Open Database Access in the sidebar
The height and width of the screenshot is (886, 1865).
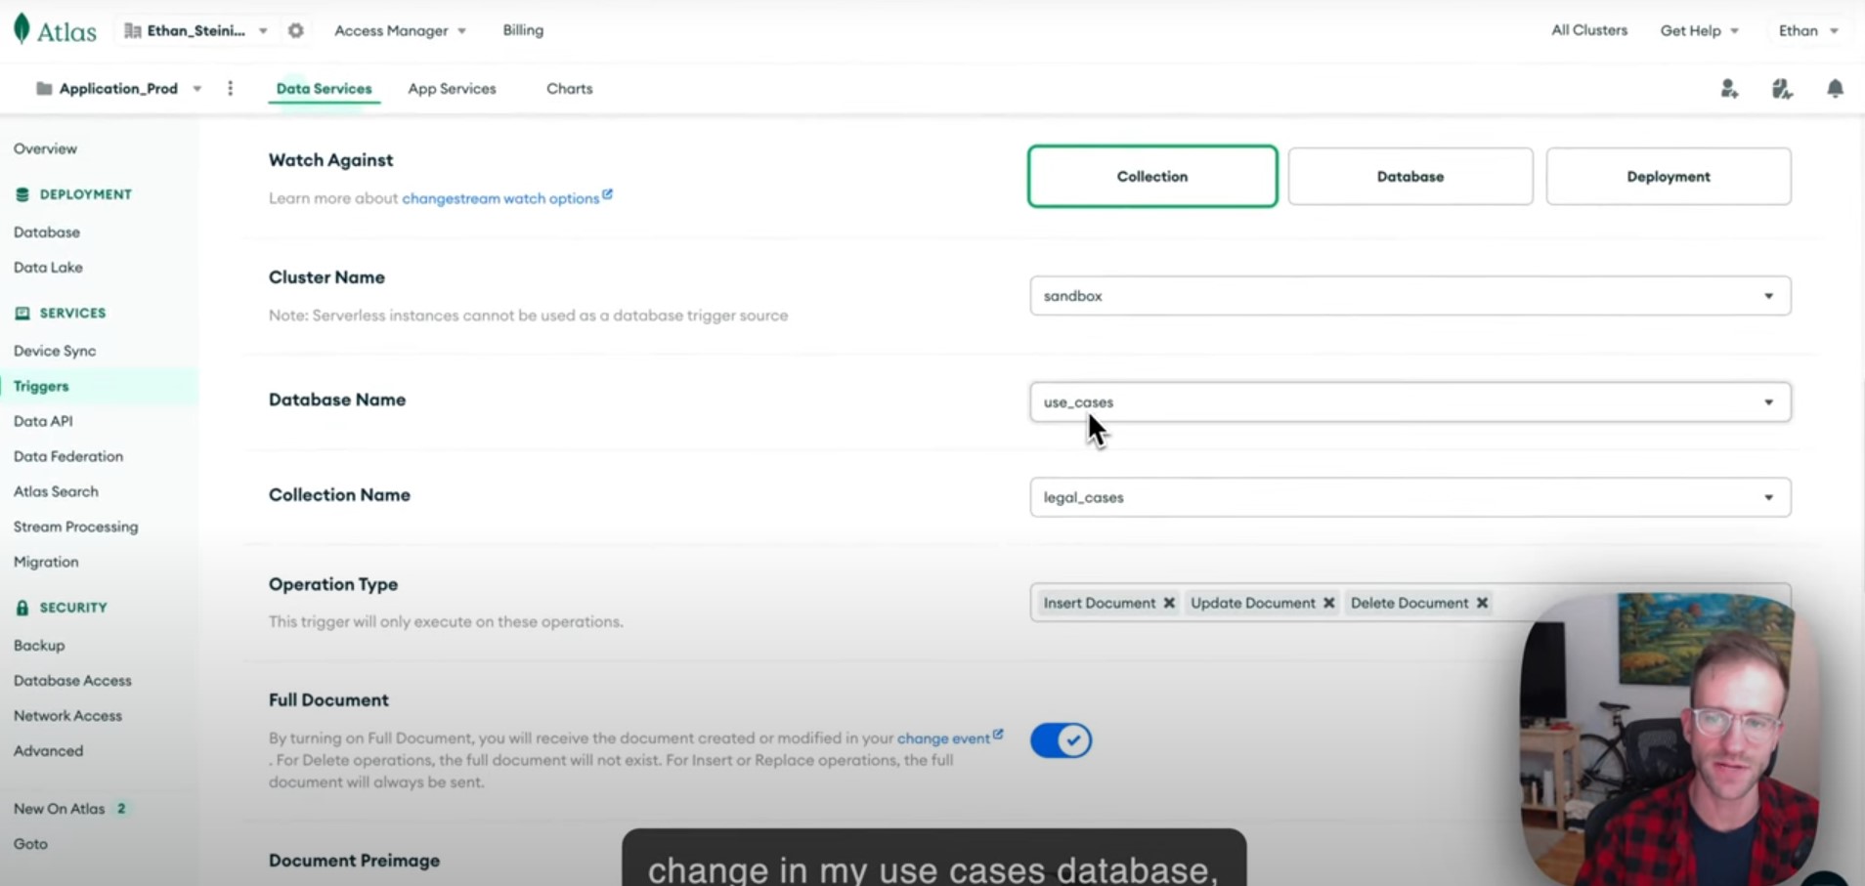(72, 680)
